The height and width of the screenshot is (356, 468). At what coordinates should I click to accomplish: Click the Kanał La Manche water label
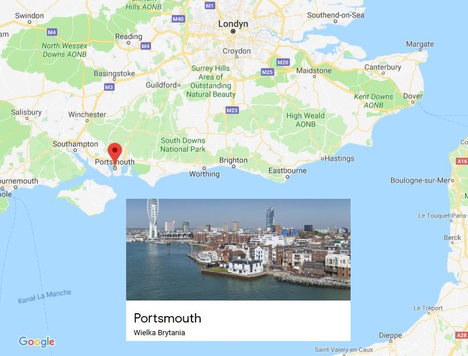pos(45,296)
